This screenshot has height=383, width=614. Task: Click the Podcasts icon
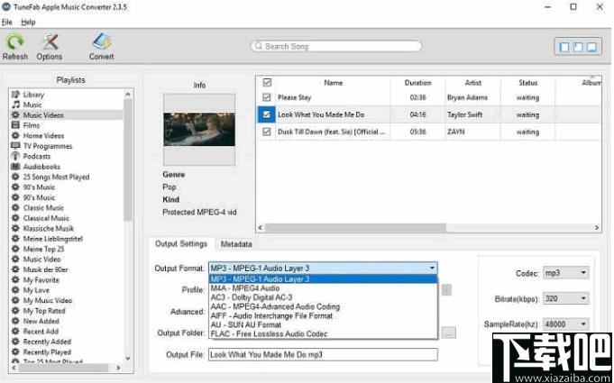pos(15,156)
